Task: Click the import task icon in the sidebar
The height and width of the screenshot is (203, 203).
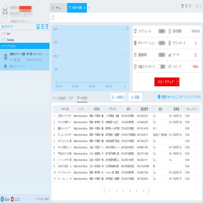Action: coord(38,26)
